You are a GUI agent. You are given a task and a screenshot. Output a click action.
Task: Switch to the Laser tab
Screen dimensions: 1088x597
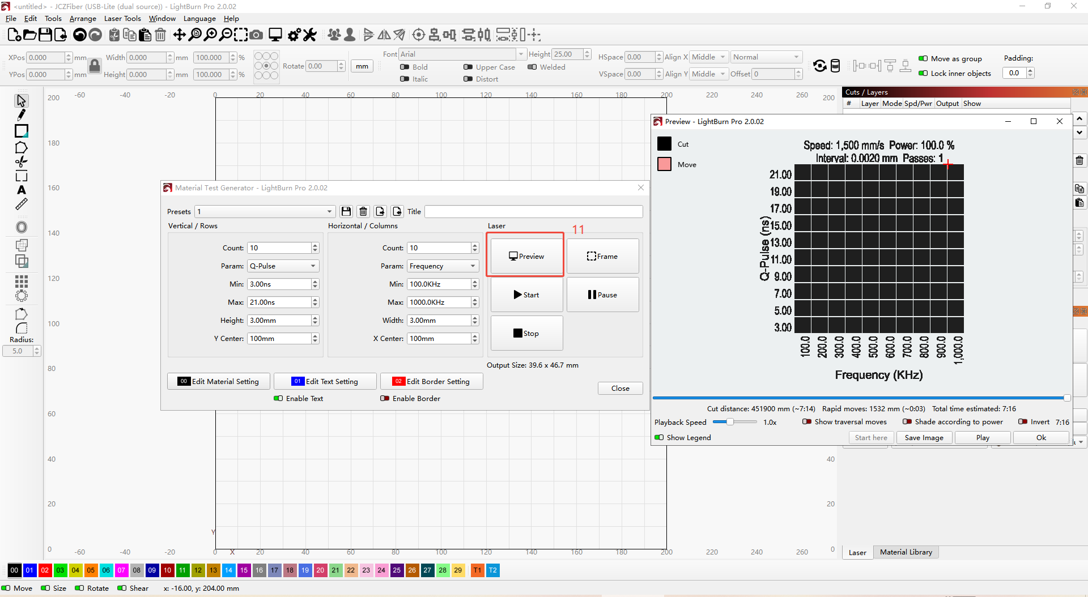(857, 552)
